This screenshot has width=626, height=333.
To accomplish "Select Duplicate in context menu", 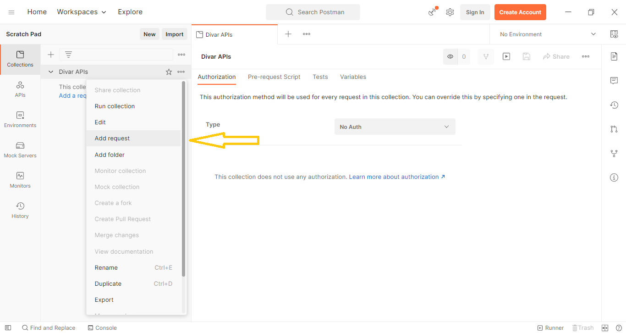I will click(134, 284).
